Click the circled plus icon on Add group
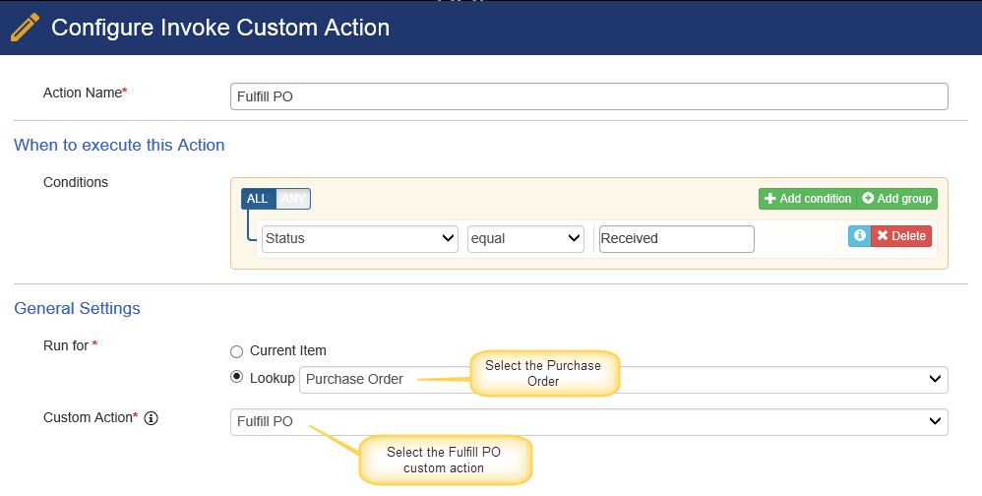Viewport: 982px width, 496px height. point(868,199)
